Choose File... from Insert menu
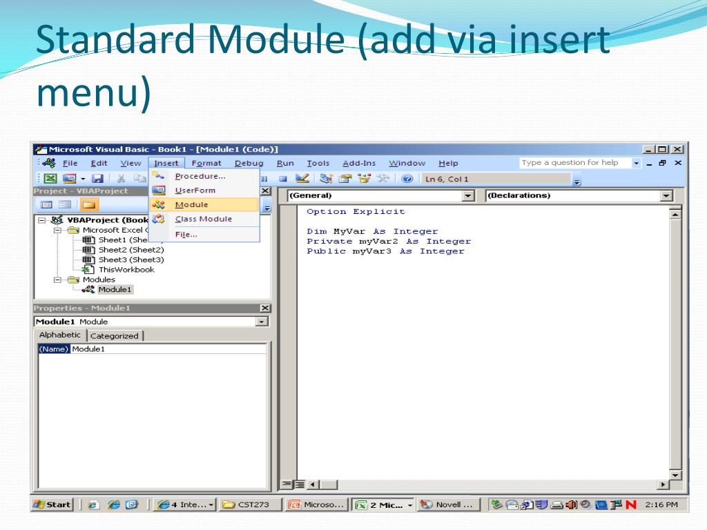The image size is (707, 530). [204, 235]
